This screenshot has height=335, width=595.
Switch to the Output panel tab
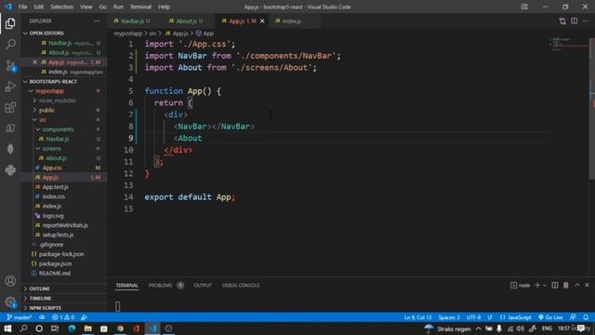pos(203,286)
